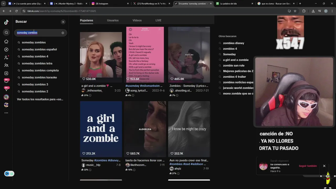Click the info icon beside 21% stat
The width and height of the screenshot is (336, 189).
tap(90, 95)
